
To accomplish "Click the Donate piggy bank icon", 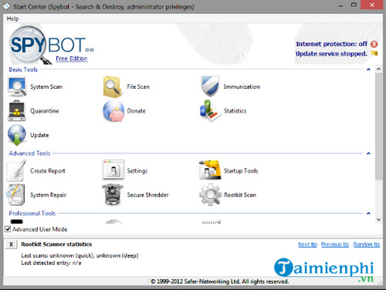I will 113,111.
